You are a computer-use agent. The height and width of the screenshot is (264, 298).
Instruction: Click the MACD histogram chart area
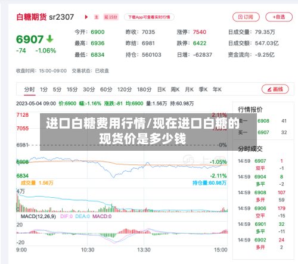coord(122,234)
